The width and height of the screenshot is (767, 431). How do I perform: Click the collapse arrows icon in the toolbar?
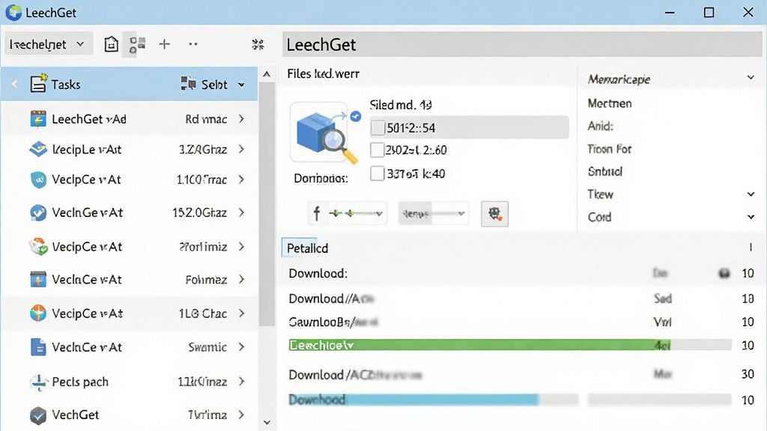[258, 45]
